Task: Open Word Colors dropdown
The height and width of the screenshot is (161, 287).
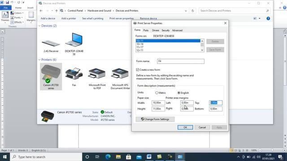Action: [17, 13]
